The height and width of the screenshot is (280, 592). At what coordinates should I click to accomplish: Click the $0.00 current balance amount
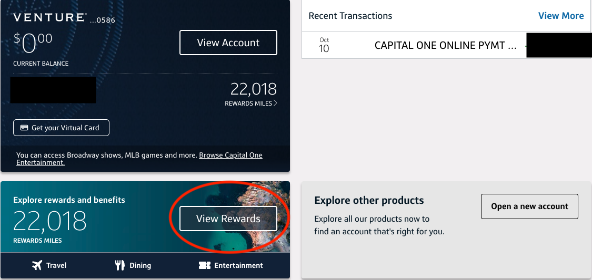click(33, 43)
